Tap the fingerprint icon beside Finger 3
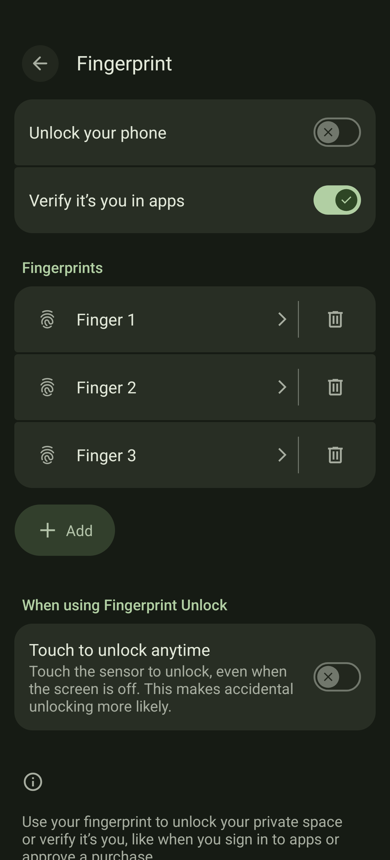The image size is (390, 860). pyautogui.click(x=47, y=455)
